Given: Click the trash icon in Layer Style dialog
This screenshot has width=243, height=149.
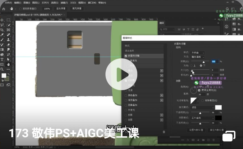Looking at the screenshot, I should point(164,132).
